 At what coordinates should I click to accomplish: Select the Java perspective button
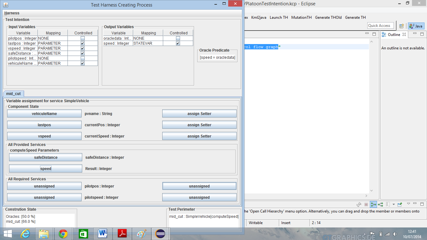(x=416, y=26)
